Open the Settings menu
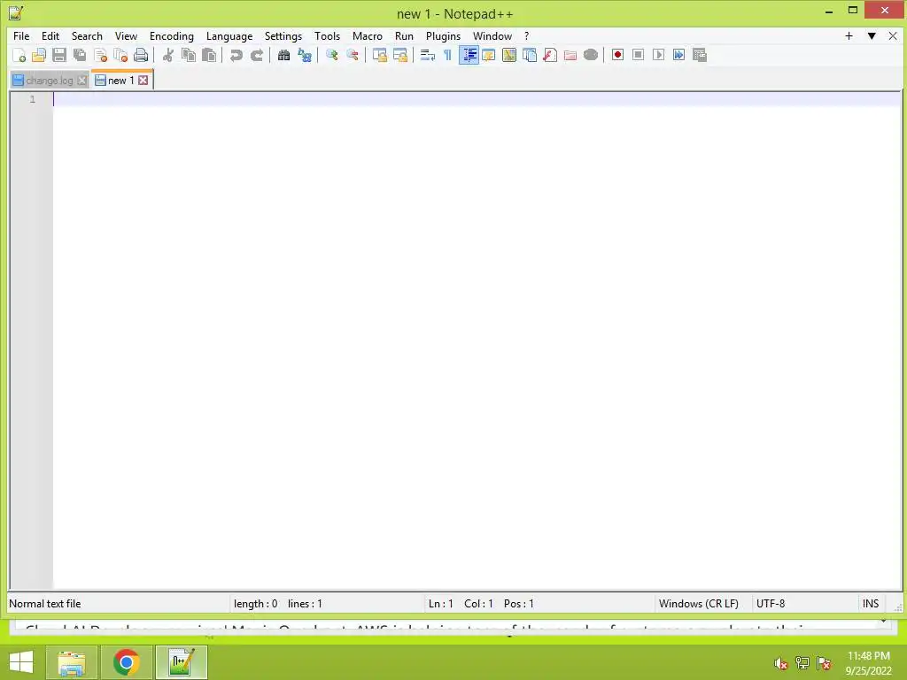 [283, 35]
